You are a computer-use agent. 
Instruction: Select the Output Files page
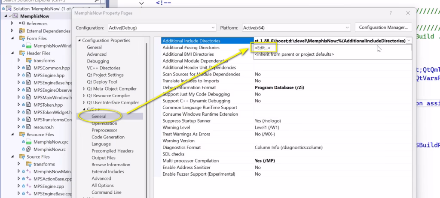point(103,158)
